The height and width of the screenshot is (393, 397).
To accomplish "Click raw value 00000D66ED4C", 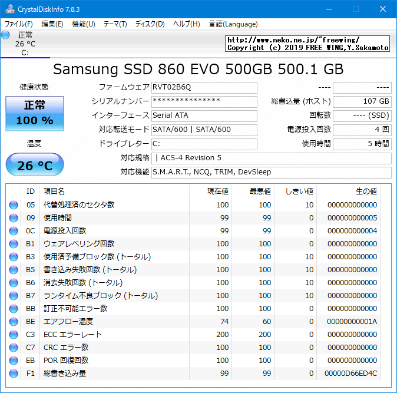I will click(350, 374).
